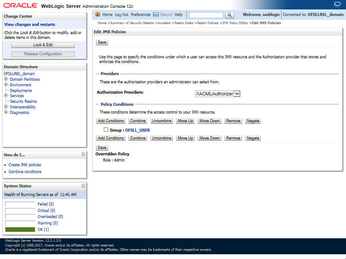
Task: Open Services tree link
Action: coord(17,95)
